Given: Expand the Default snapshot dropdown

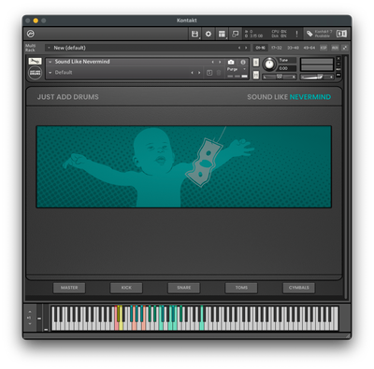Looking at the screenshot, I should click(x=50, y=73).
